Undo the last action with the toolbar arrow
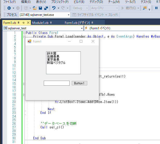Viewport: 160px width, 144px height. tap(54, 8)
